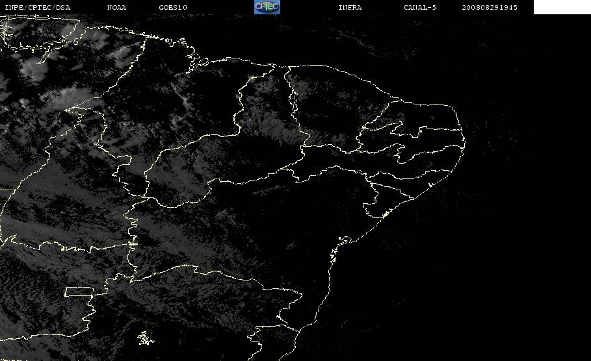Select the INPE/CPTEC/DSA header label
The width and height of the screenshot is (591, 361).
pos(37,8)
